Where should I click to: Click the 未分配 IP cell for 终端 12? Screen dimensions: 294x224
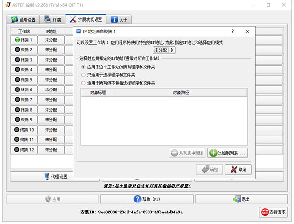pyautogui.click(x=51, y=150)
